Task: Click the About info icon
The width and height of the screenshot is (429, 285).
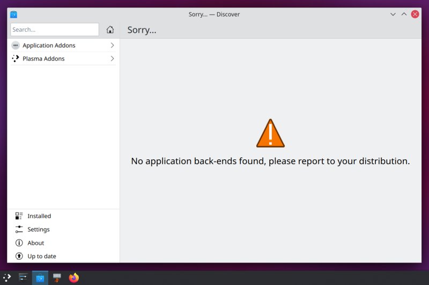Action: tap(19, 243)
